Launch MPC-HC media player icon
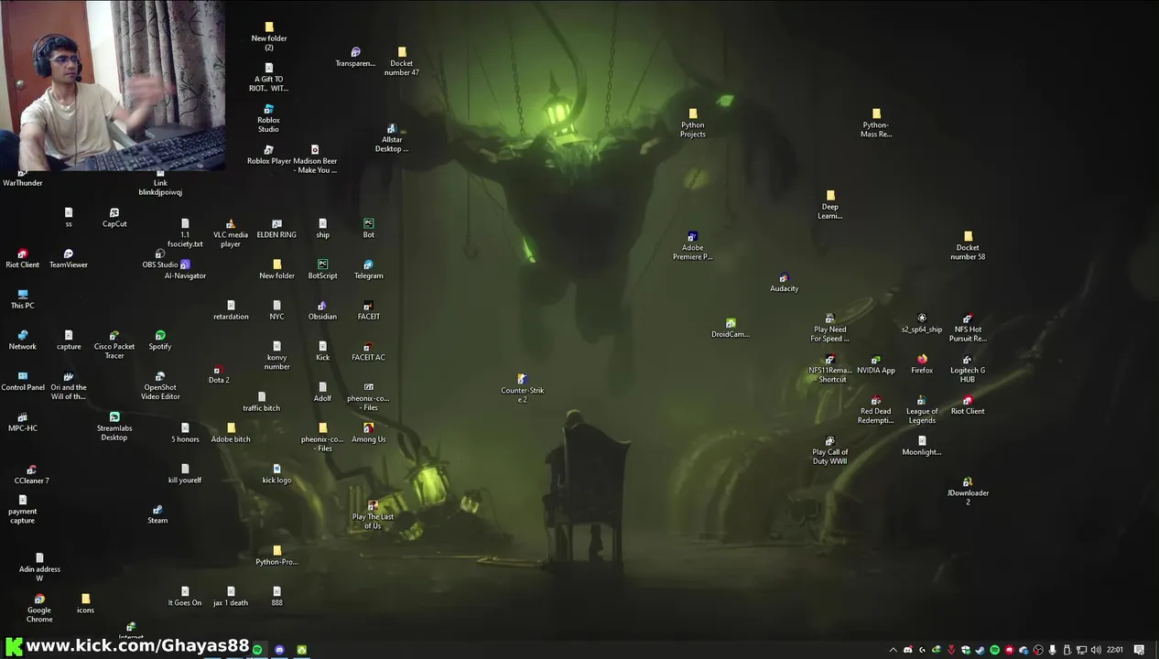1159x659 pixels. click(x=23, y=422)
